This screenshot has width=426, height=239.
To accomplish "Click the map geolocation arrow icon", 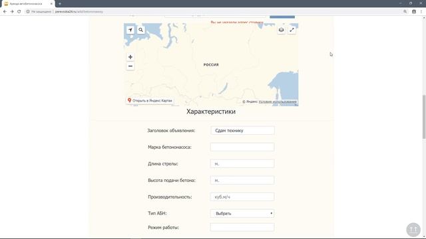I will 130,30.
